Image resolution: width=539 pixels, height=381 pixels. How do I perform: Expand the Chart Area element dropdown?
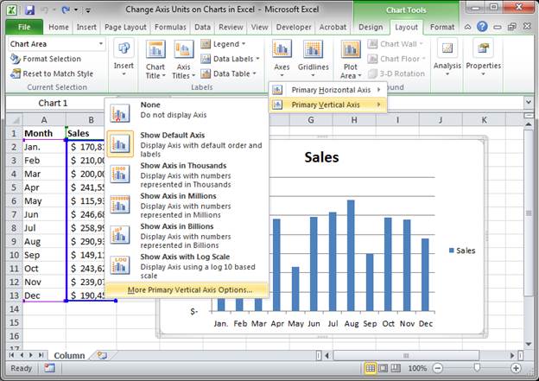point(101,44)
